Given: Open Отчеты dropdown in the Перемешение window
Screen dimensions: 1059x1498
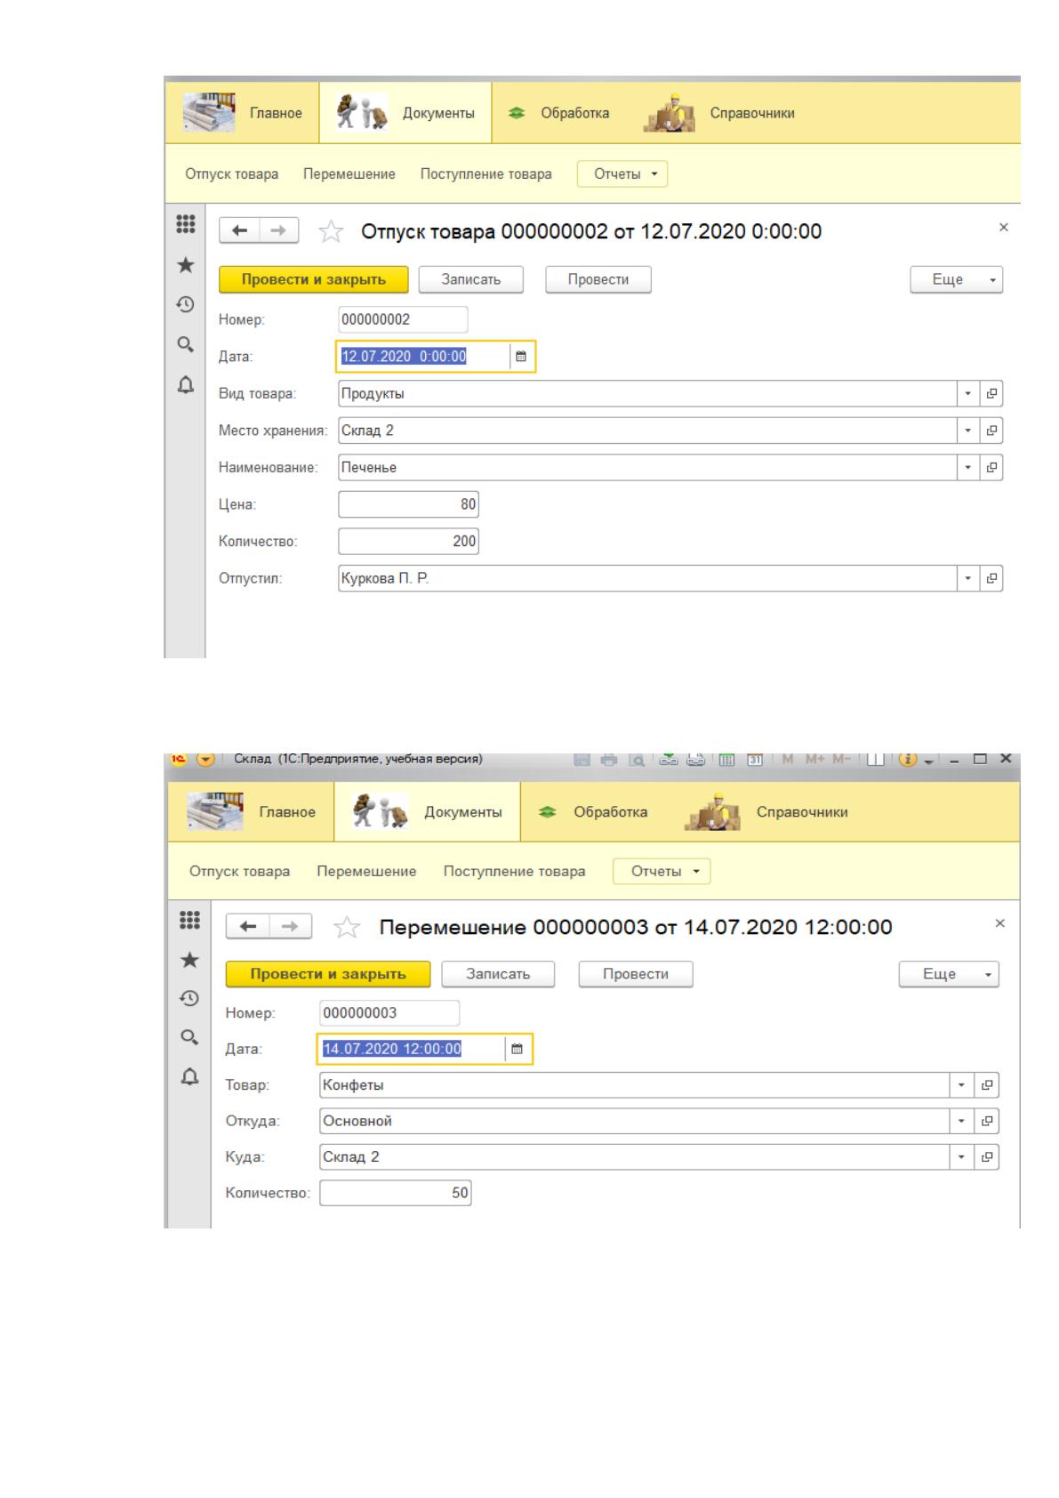Looking at the screenshot, I should (x=662, y=871).
